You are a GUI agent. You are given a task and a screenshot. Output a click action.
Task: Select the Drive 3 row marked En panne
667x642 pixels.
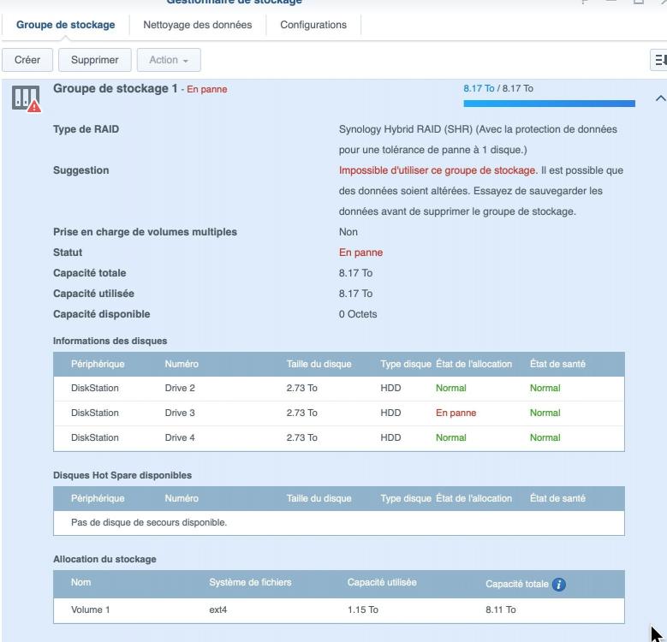pyautogui.click(x=338, y=413)
